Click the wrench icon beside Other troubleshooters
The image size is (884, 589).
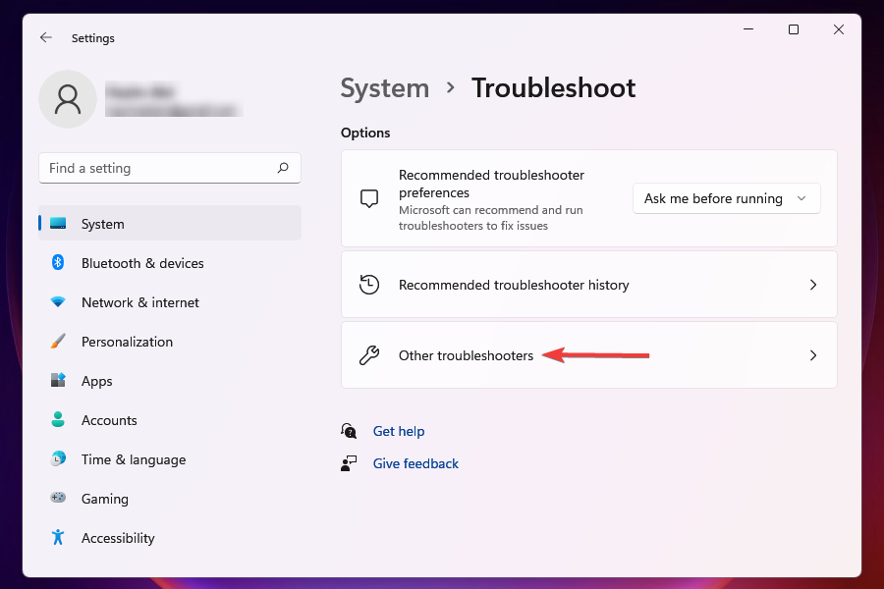369,355
